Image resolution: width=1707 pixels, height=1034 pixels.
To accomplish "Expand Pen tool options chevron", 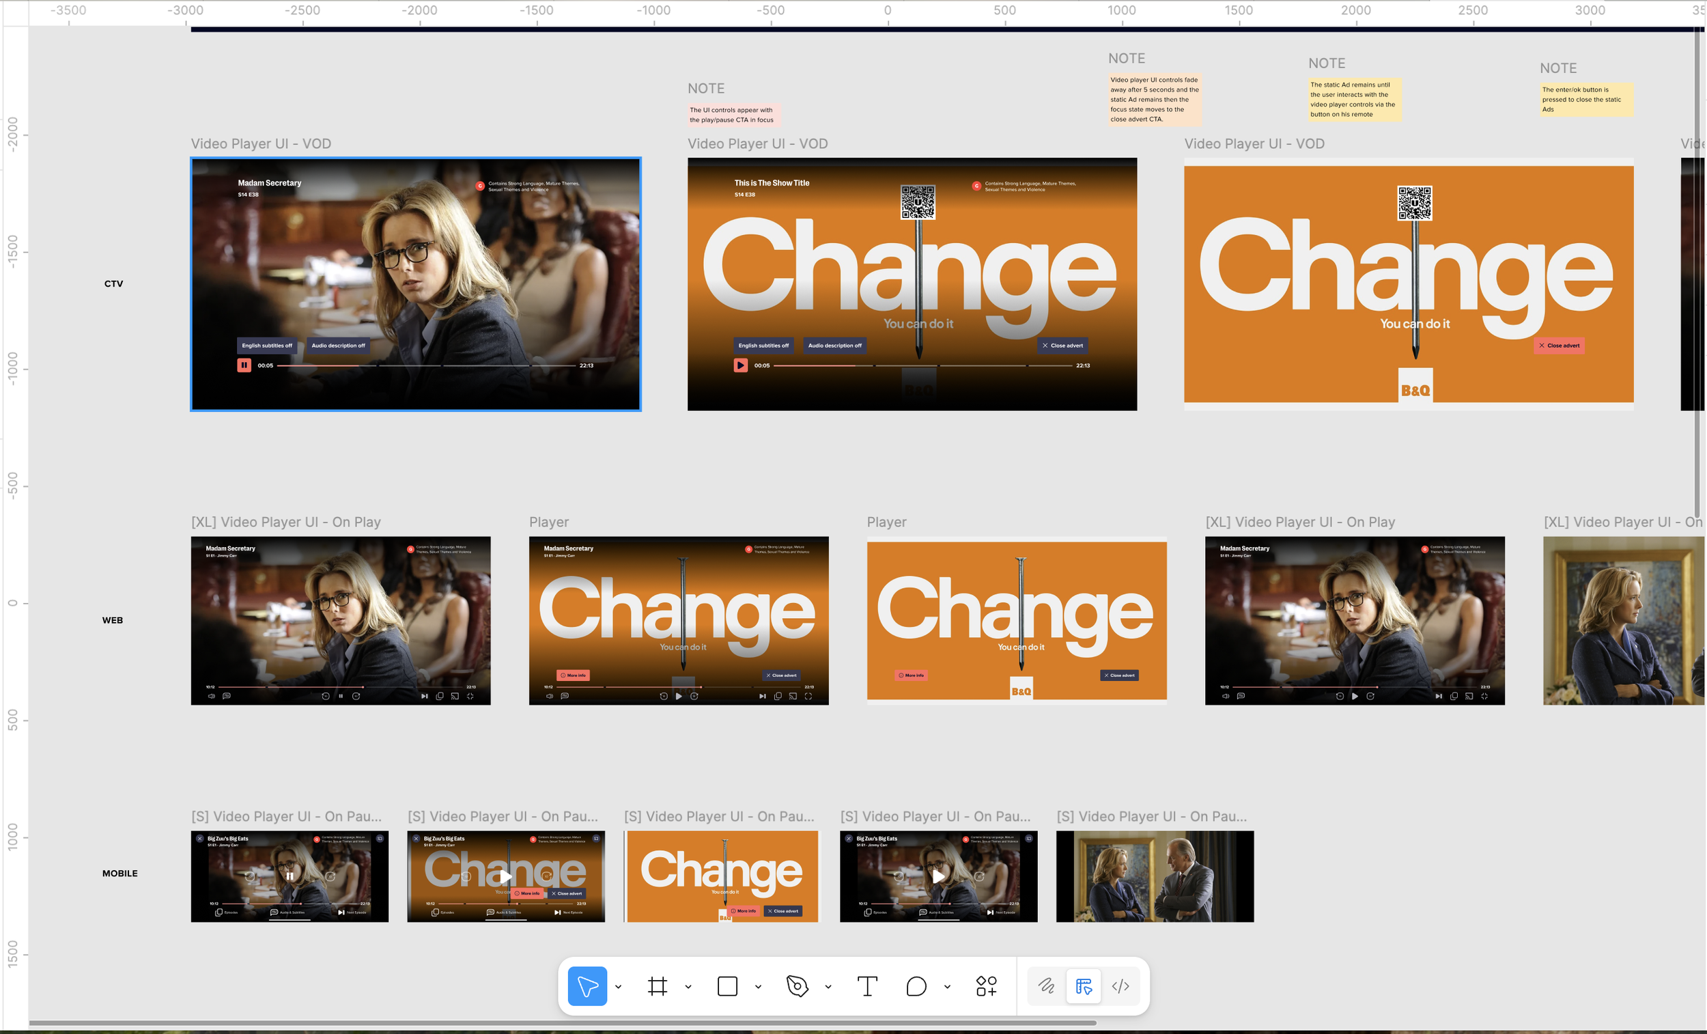I will click(828, 986).
